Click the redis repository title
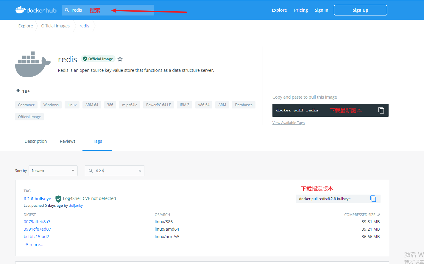This screenshot has height=264, width=424. pyautogui.click(x=68, y=59)
